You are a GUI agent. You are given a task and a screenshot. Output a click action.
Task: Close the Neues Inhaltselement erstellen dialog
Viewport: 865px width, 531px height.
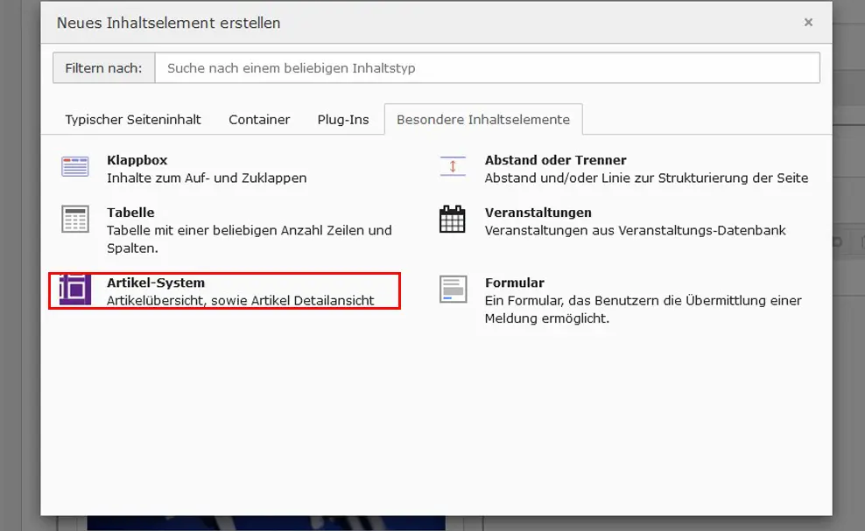808,22
